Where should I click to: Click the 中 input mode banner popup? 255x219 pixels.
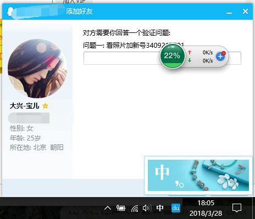[198, 175]
